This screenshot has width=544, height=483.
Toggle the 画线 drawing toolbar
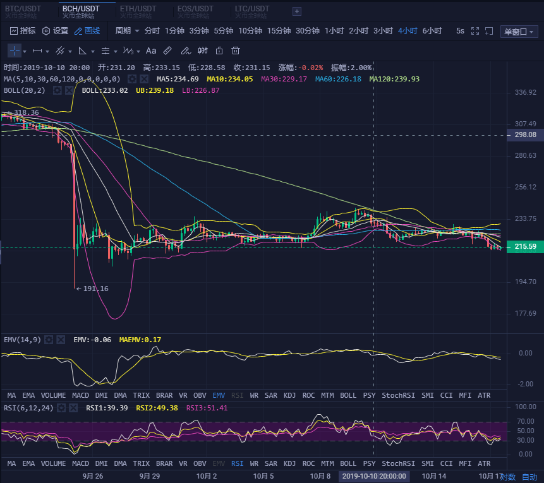pos(87,31)
